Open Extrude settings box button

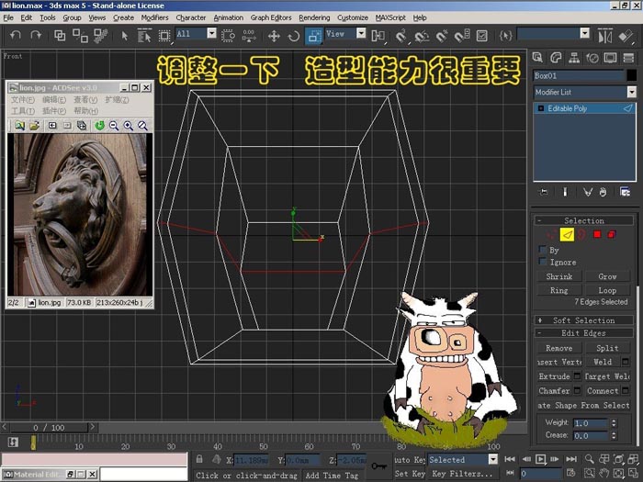[577, 376]
